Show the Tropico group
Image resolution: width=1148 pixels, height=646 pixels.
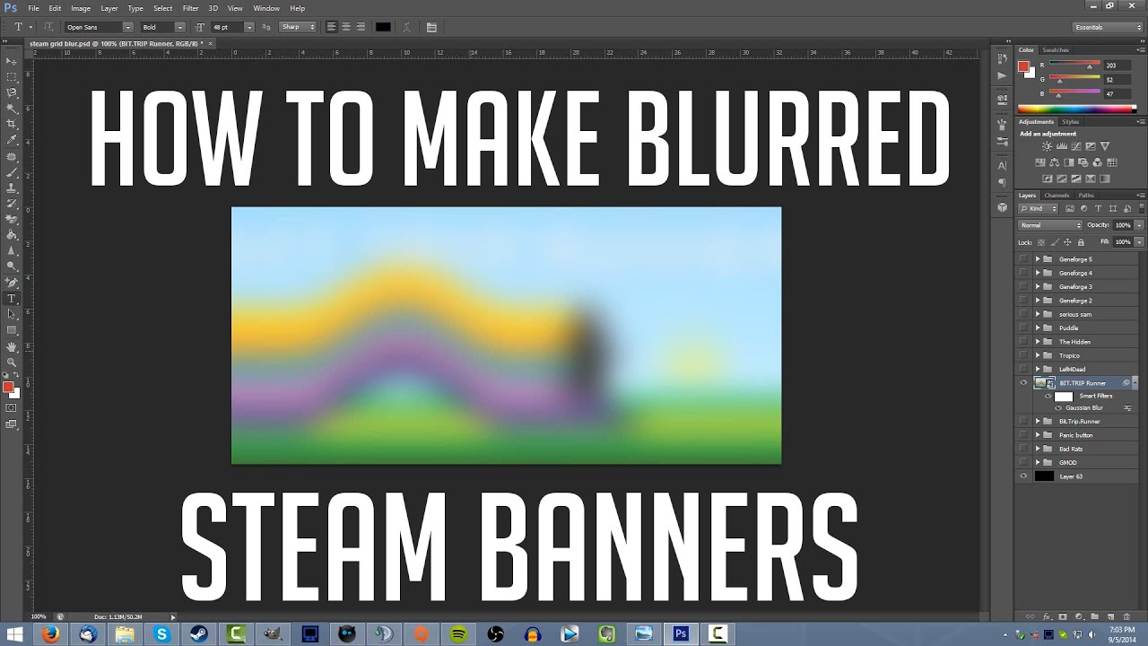1023,355
